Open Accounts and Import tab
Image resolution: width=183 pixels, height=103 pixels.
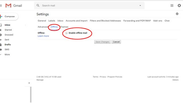(76, 21)
